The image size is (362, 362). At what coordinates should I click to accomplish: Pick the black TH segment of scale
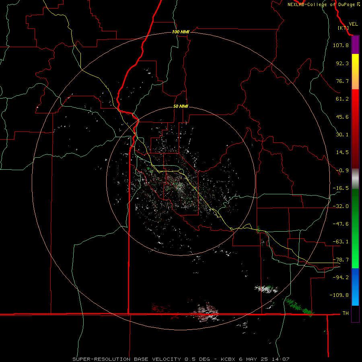355,313
